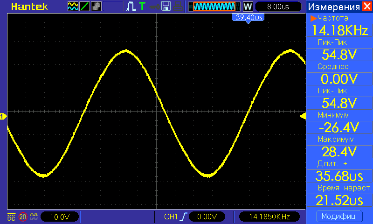373x224 pixels.
Task: Click the yellow trigger level arrow on right edge
Action: (303, 116)
